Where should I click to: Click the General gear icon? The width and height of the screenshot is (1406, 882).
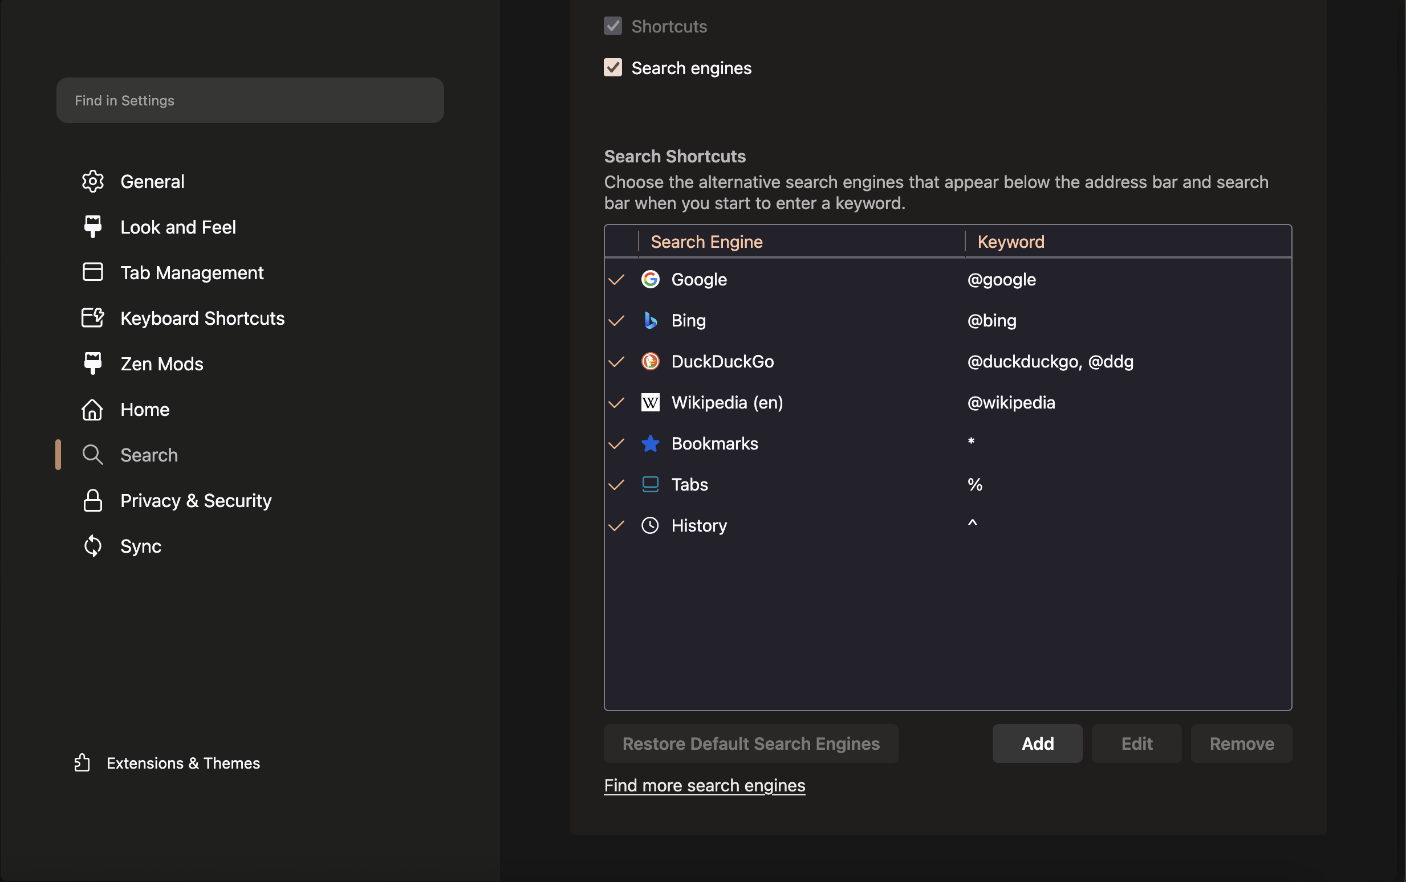(x=93, y=181)
